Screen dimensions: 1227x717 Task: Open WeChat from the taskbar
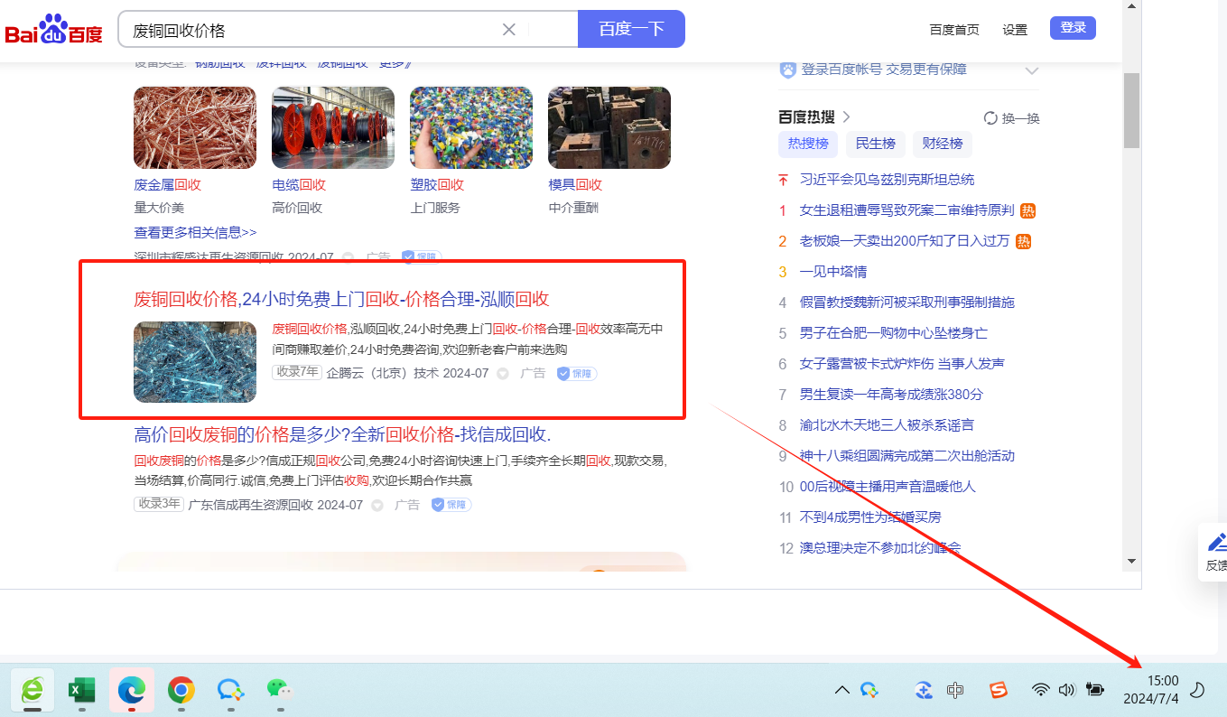coord(280,691)
